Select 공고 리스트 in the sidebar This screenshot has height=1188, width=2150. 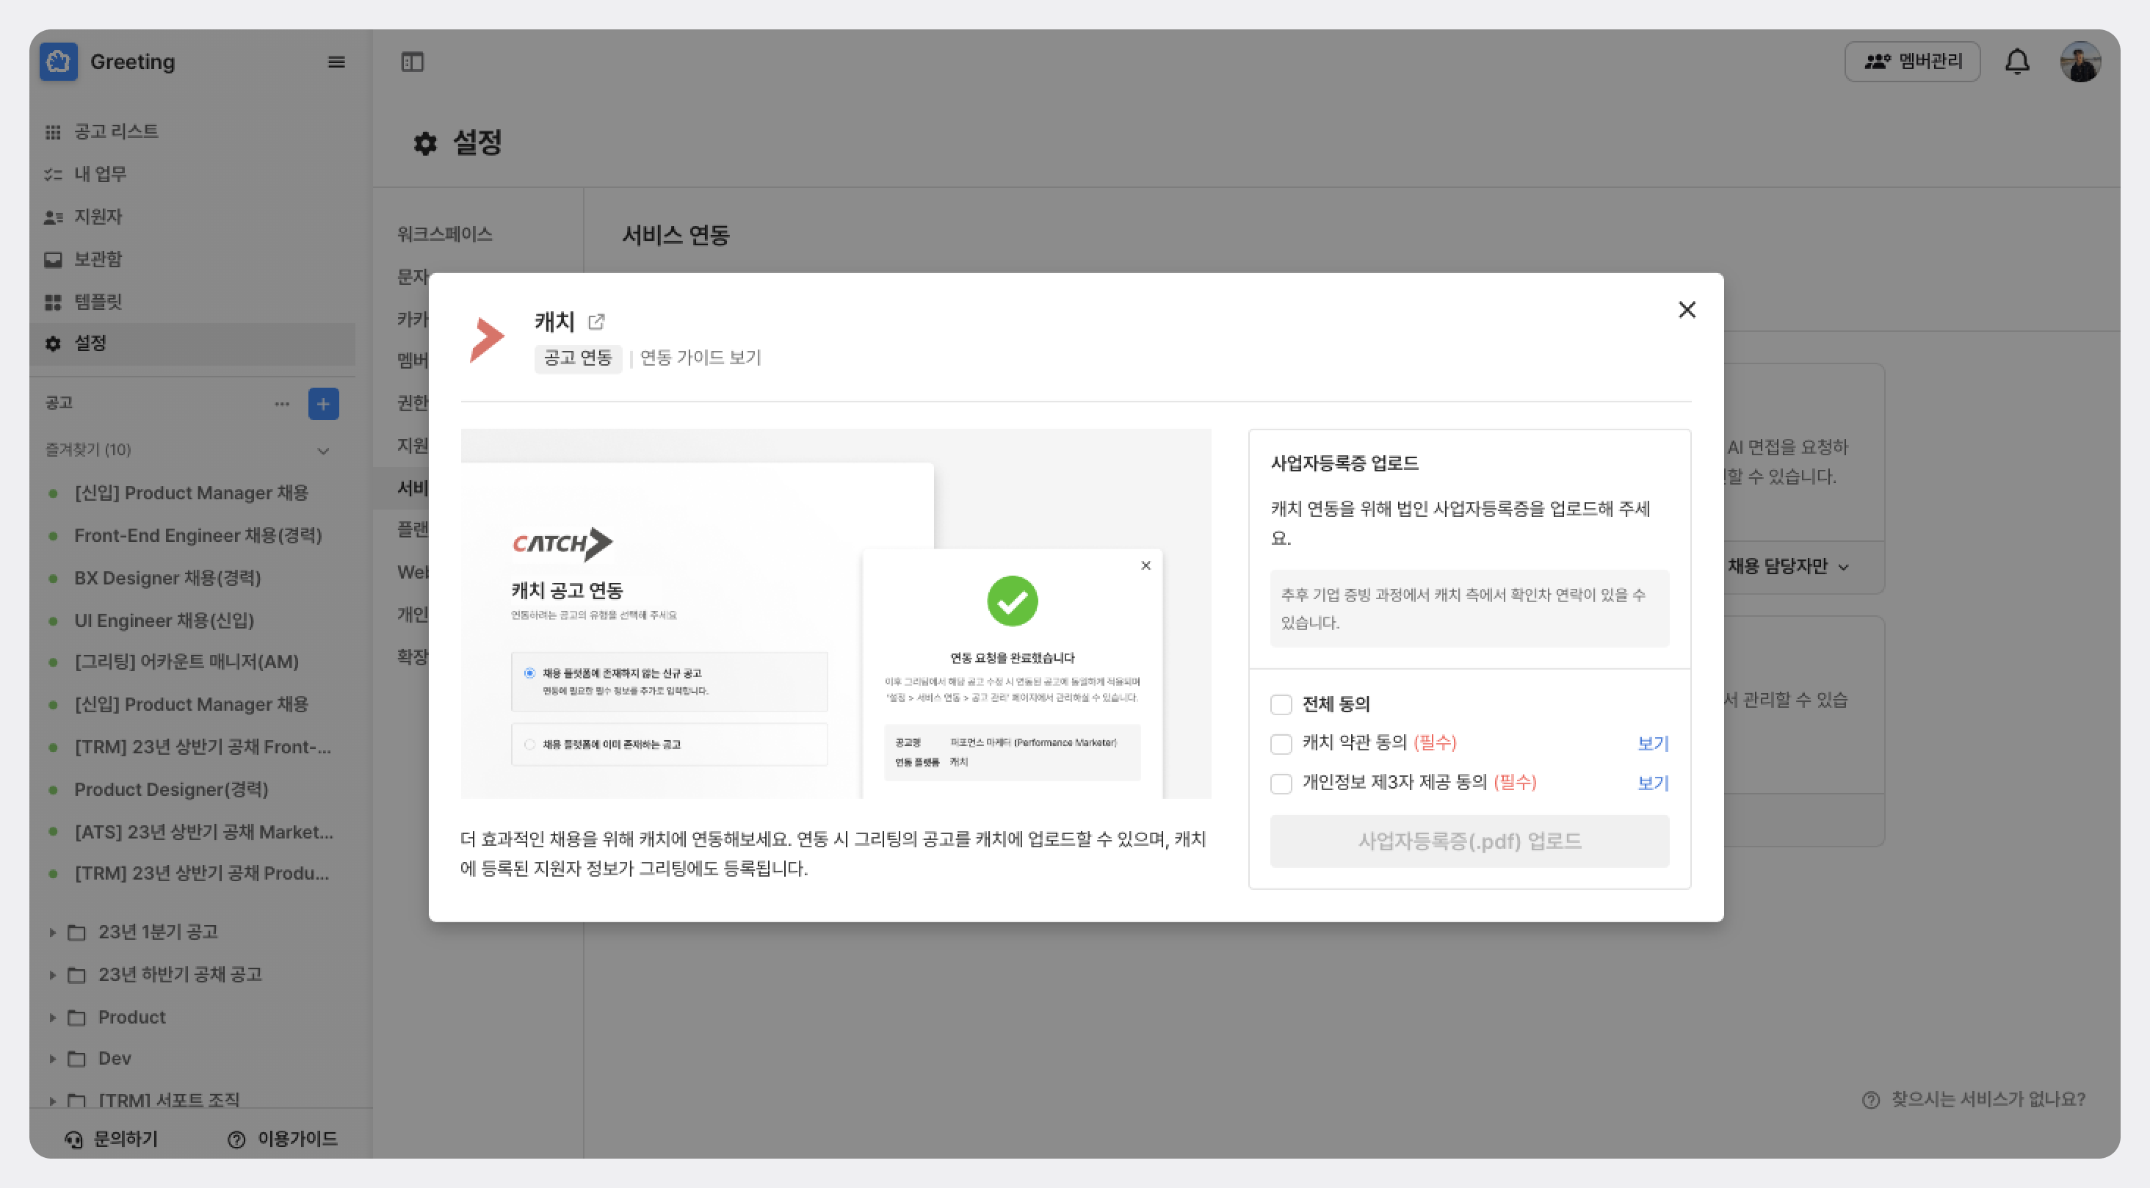115,131
